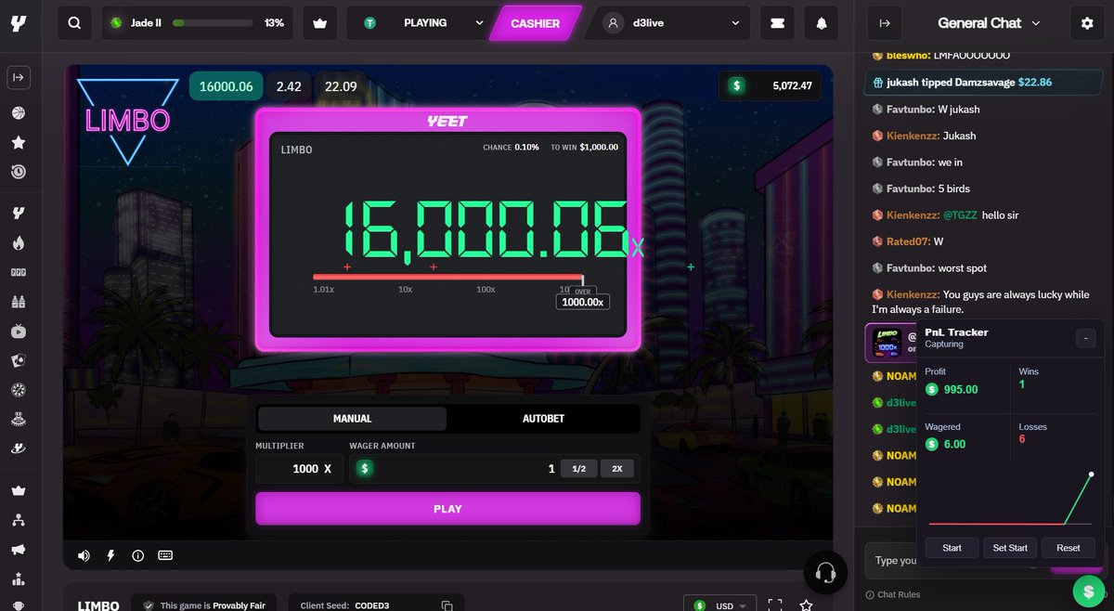The image size is (1114, 611).
Task: Open the play-button Live shows sidebar icon
Action: (x=19, y=331)
